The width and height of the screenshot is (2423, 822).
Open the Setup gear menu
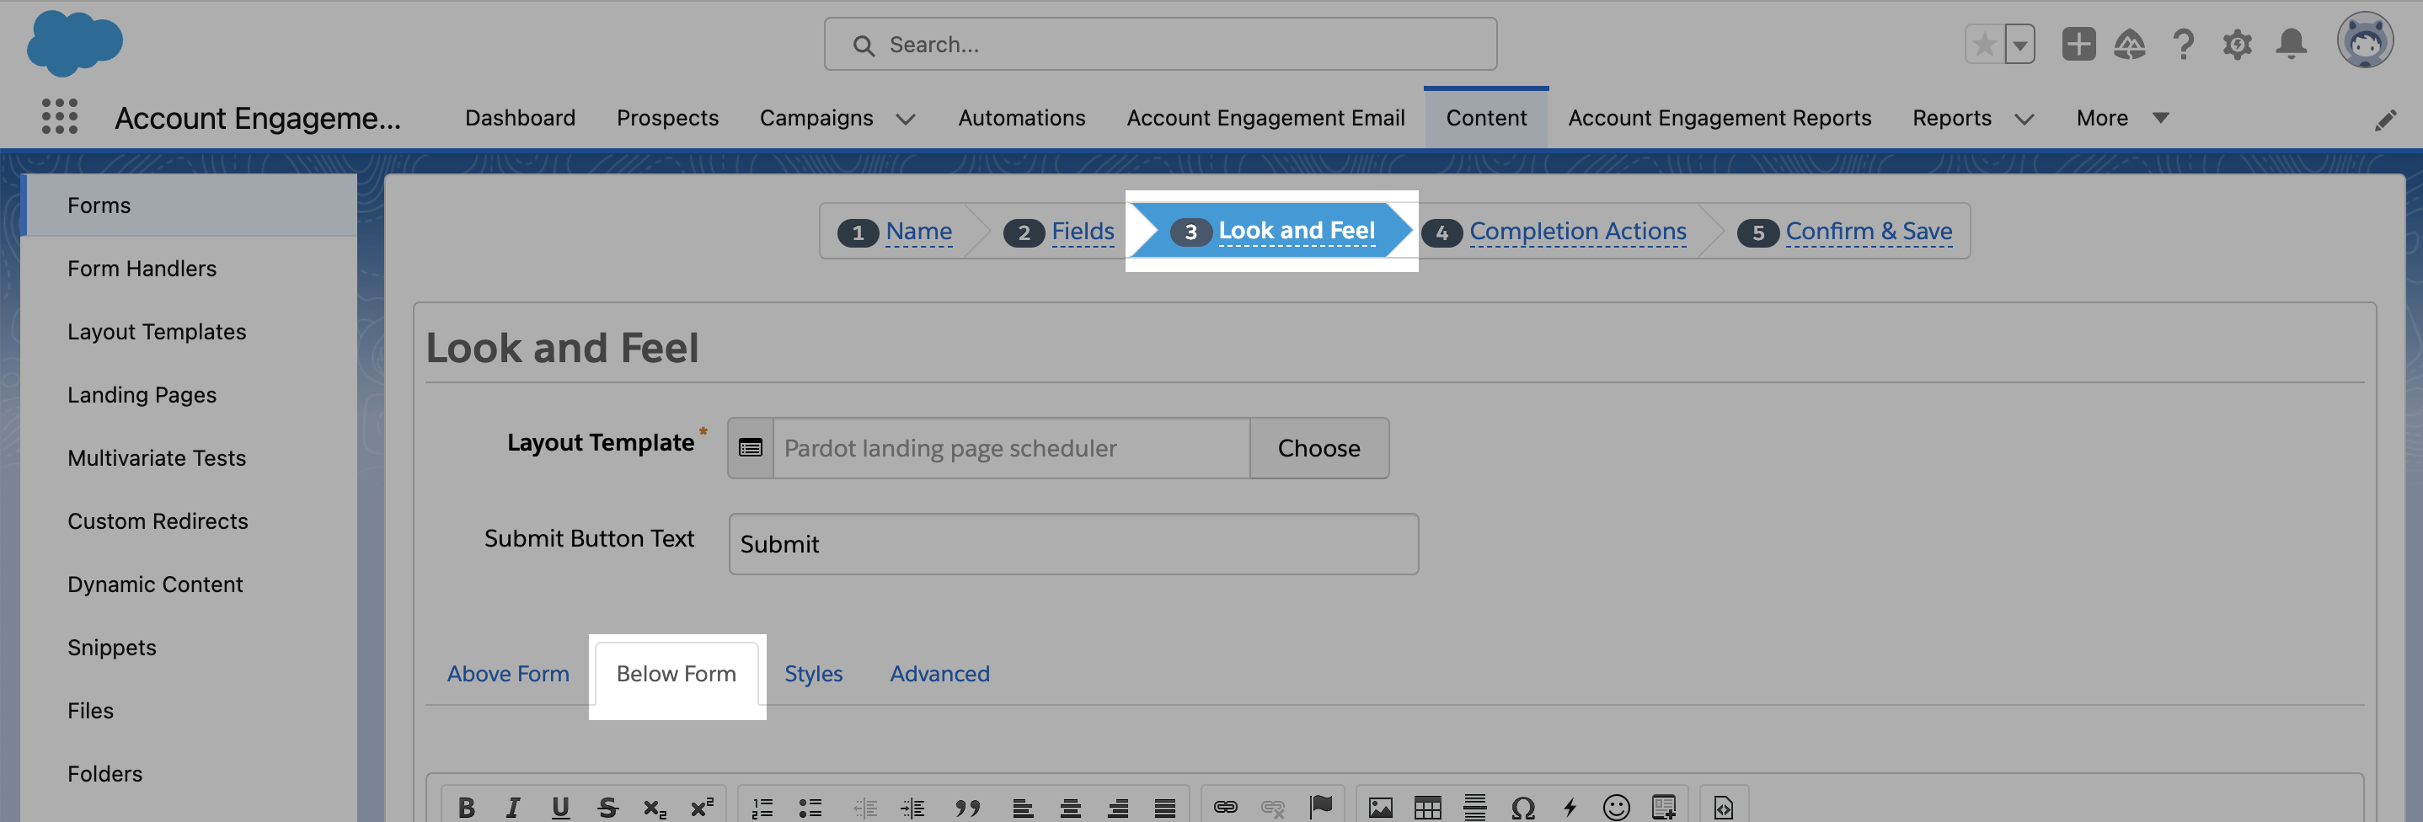point(2238,44)
